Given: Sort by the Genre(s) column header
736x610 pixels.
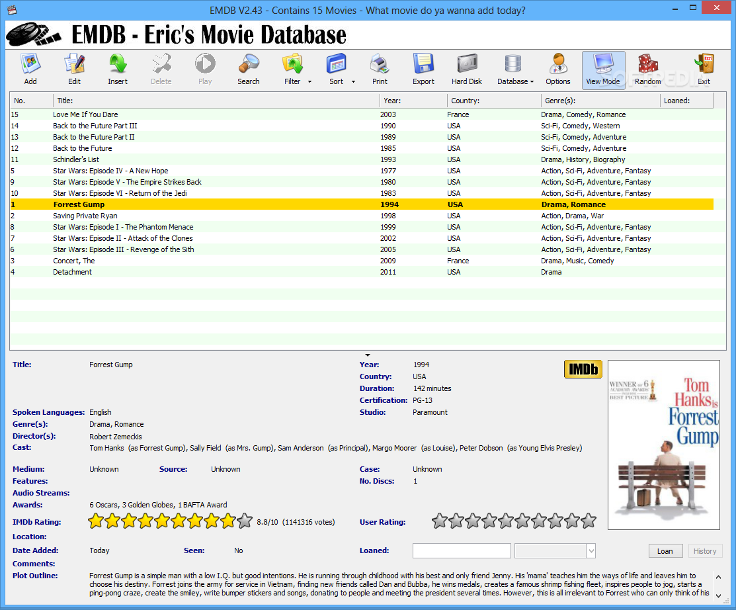Looking at the screenshot, I should (601, 101).
